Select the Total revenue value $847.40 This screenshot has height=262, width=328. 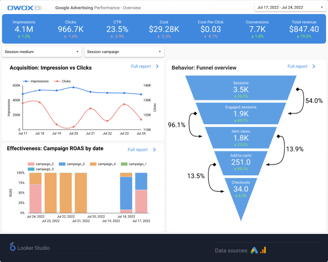coord(304,29)
